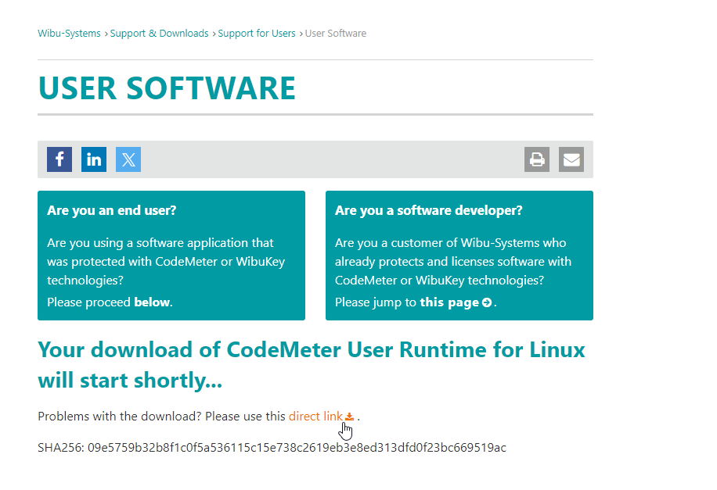Click the 'direct link' download link
This screenshot has width=717, height=490.
315,417
